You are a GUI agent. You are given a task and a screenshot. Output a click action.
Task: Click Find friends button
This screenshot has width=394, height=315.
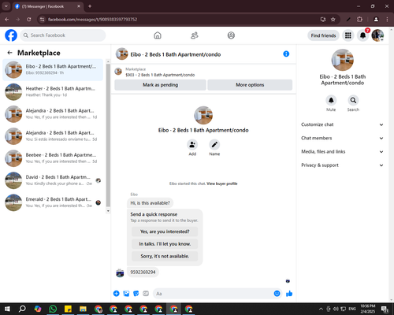tap(323, 35)
